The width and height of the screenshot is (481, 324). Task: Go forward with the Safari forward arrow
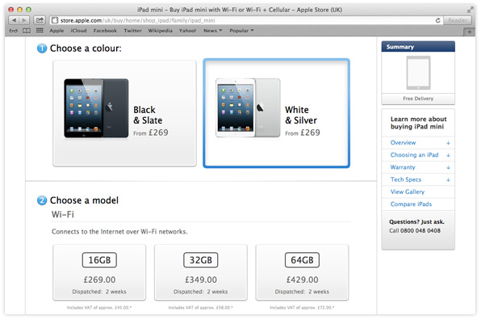pyautogui.click(x=24, y=20)
